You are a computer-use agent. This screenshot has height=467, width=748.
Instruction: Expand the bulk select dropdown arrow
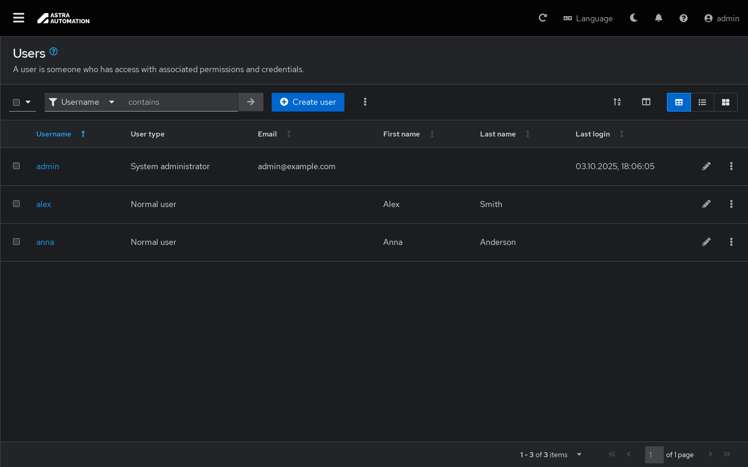(x=28, y=102)
